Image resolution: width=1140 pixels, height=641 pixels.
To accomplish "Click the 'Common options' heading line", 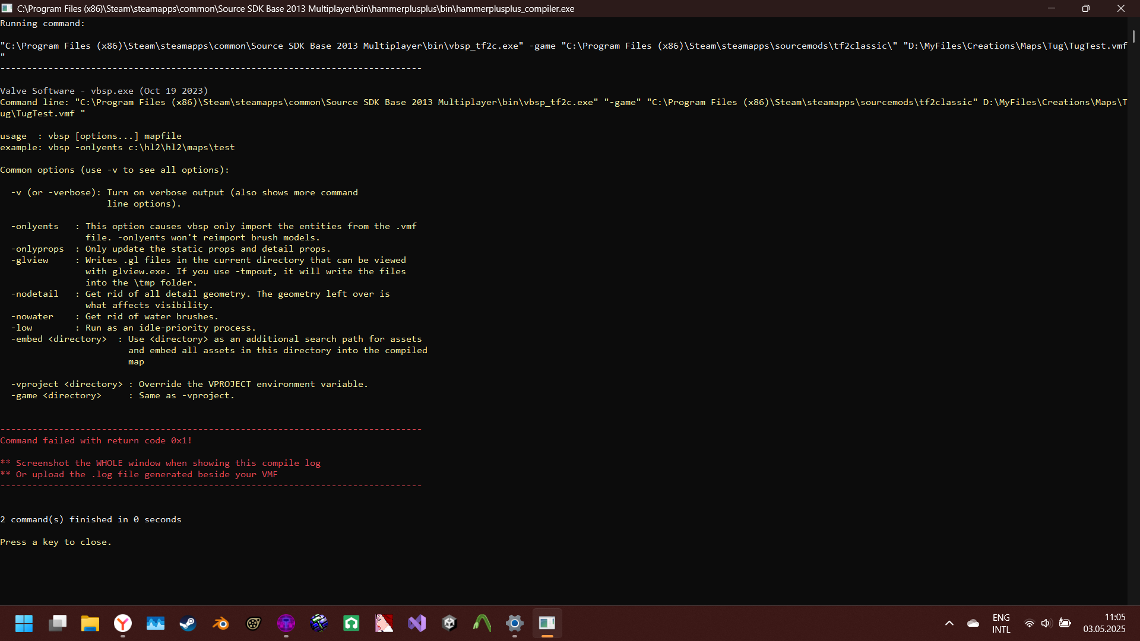I will 115,170.
